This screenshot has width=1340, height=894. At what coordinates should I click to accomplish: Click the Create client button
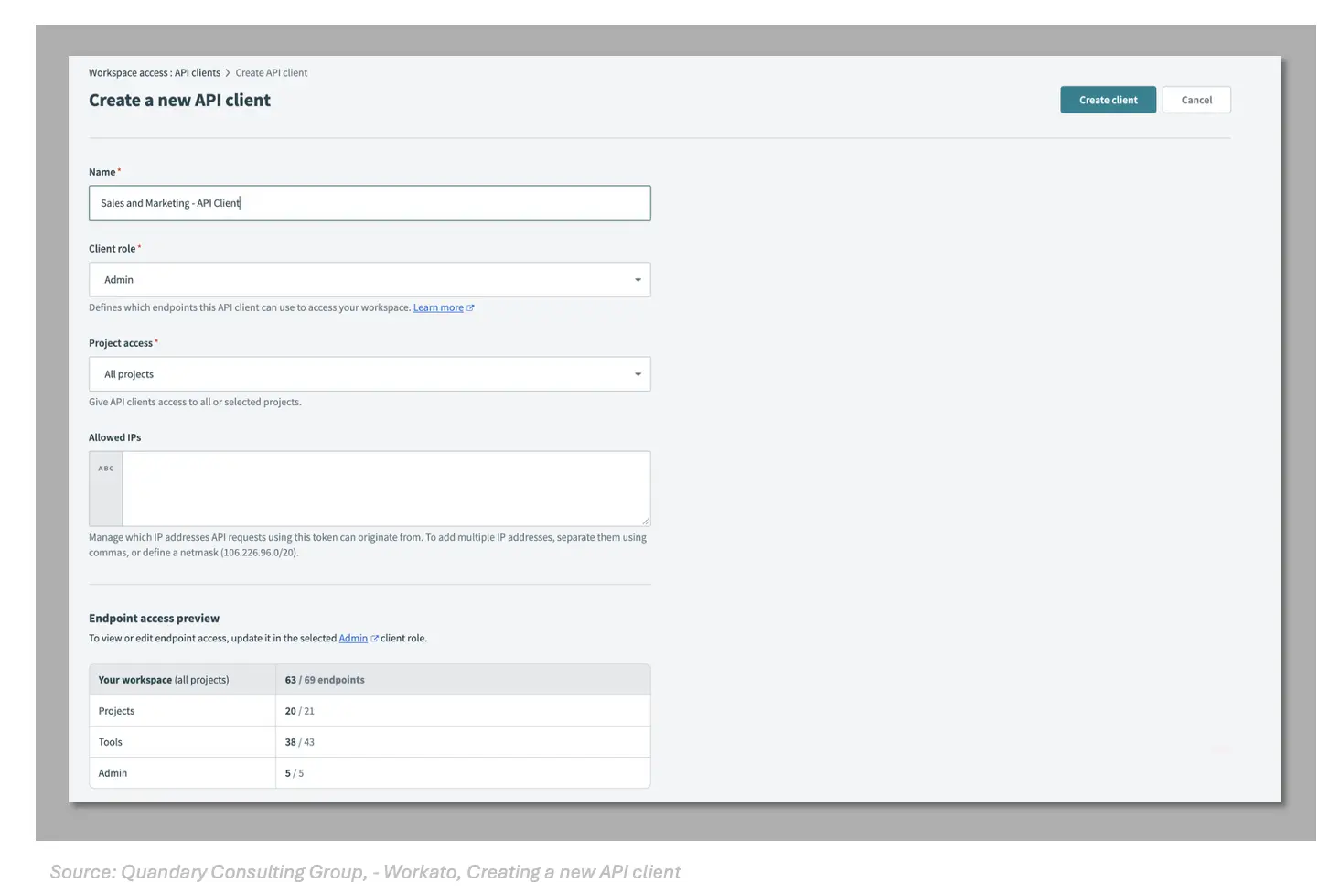point(1108,99)
